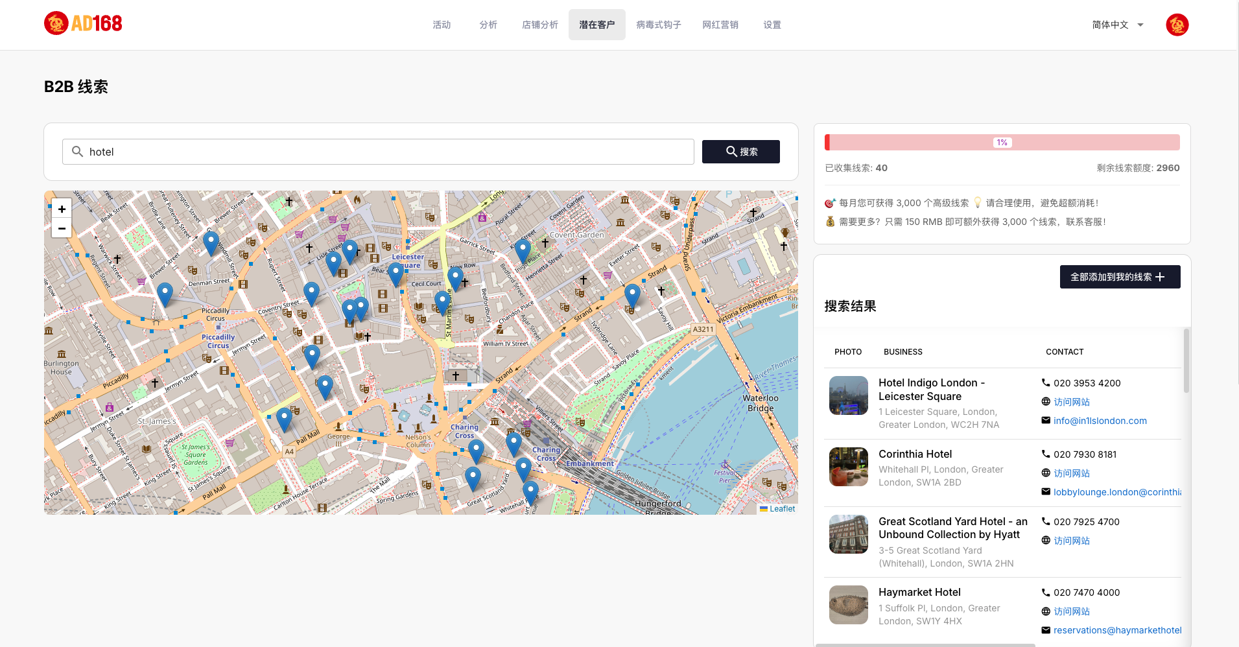The width and height of the screenshot is (1239, 647).
Task: Click envelope icon for Corinthia Hotel email
Action: tap(1045, 491)
